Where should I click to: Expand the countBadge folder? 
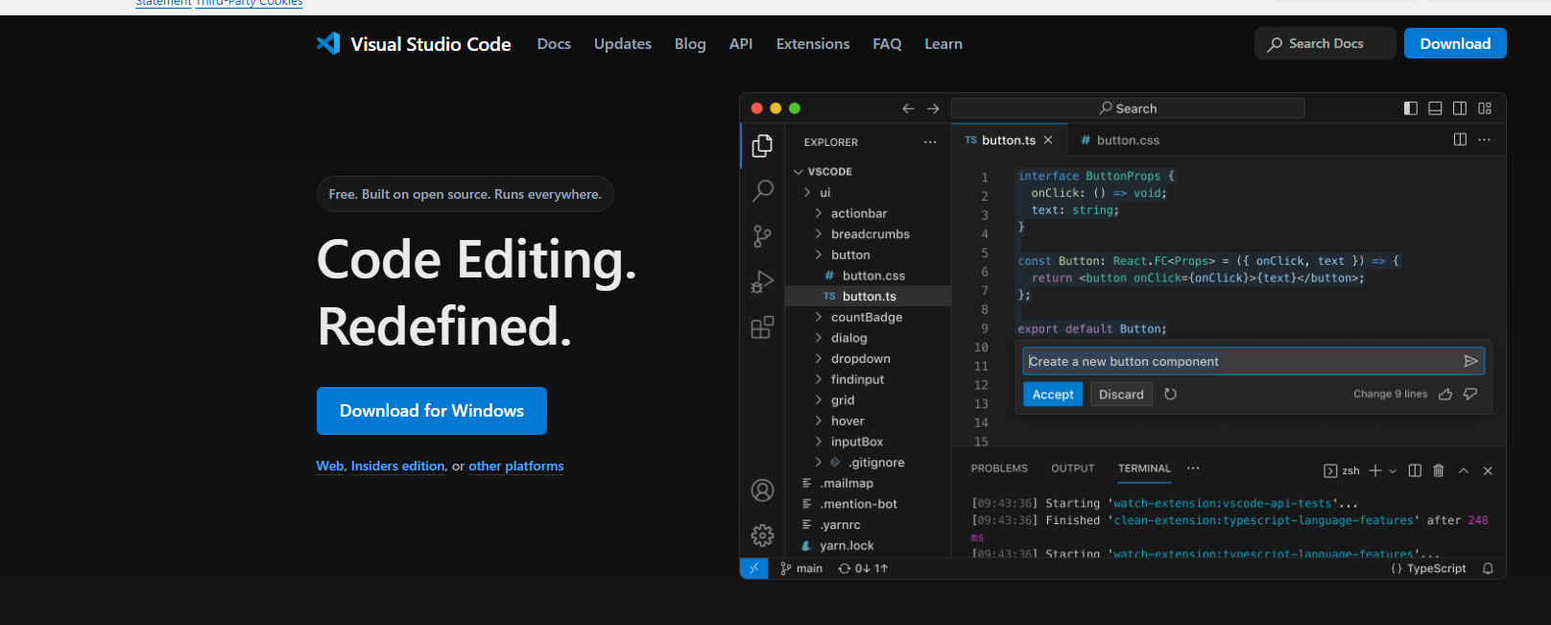[819, 317]
